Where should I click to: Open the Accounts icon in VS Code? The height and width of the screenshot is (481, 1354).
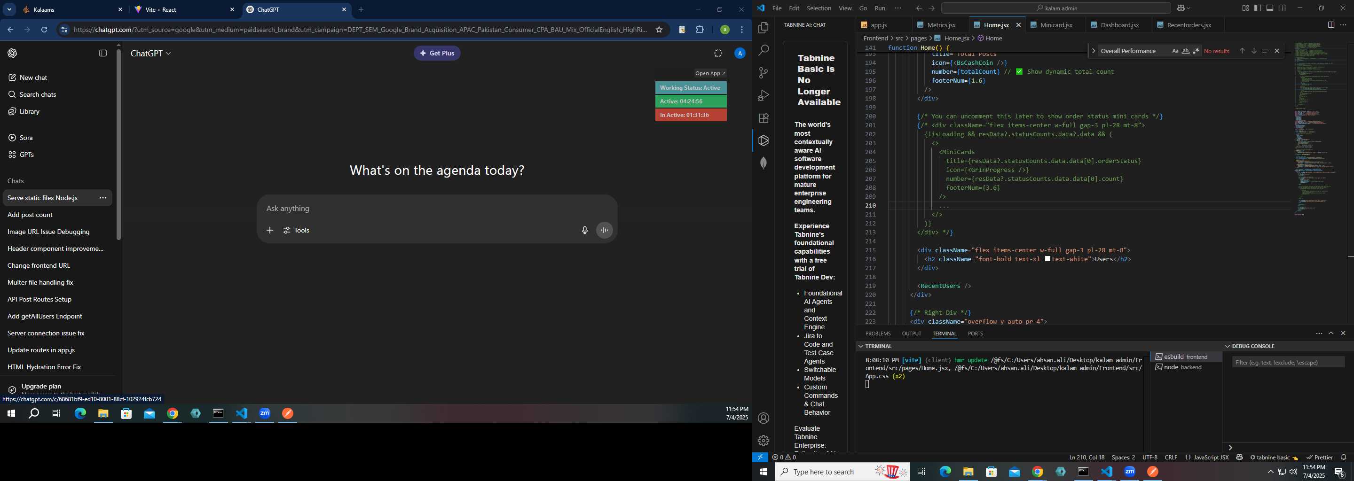[763, 419]
